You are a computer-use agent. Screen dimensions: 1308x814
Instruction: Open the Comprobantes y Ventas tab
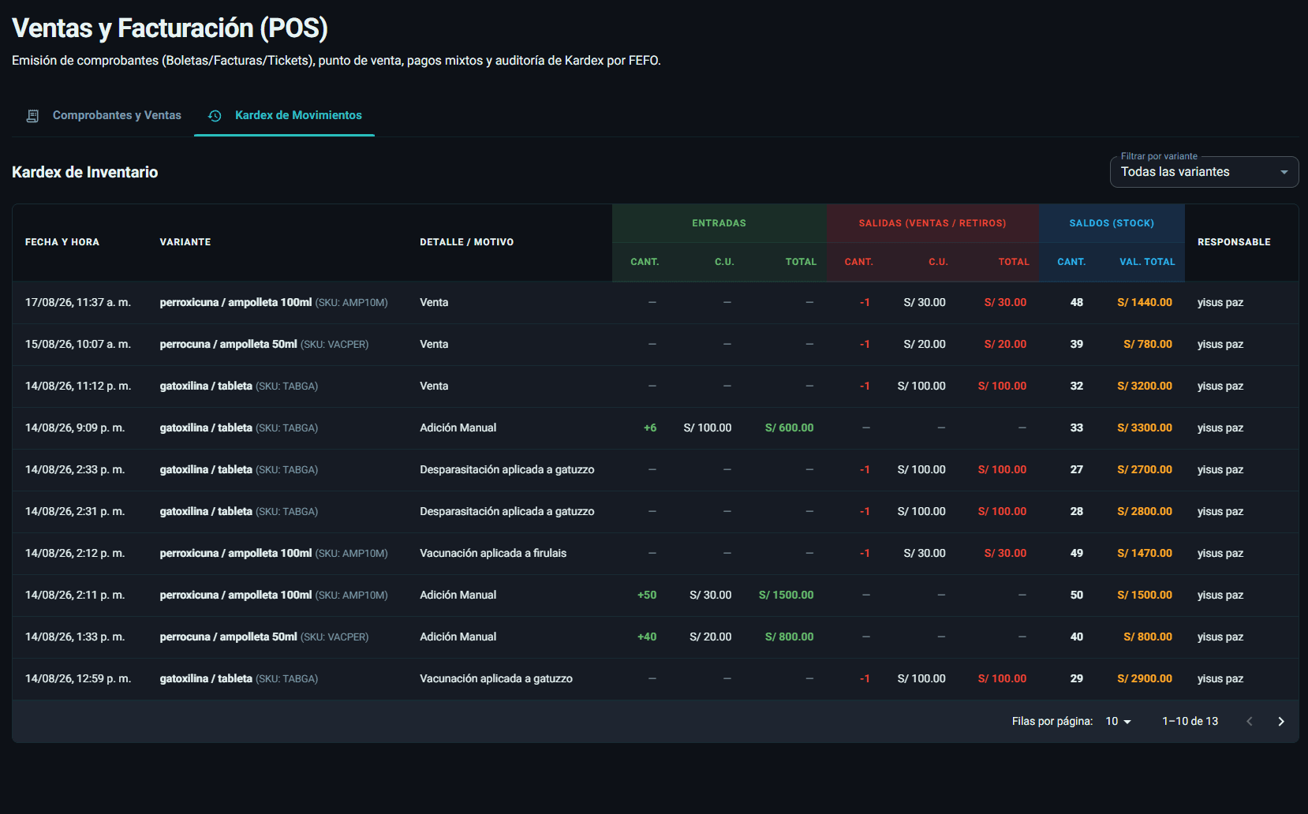click(103, 115)
